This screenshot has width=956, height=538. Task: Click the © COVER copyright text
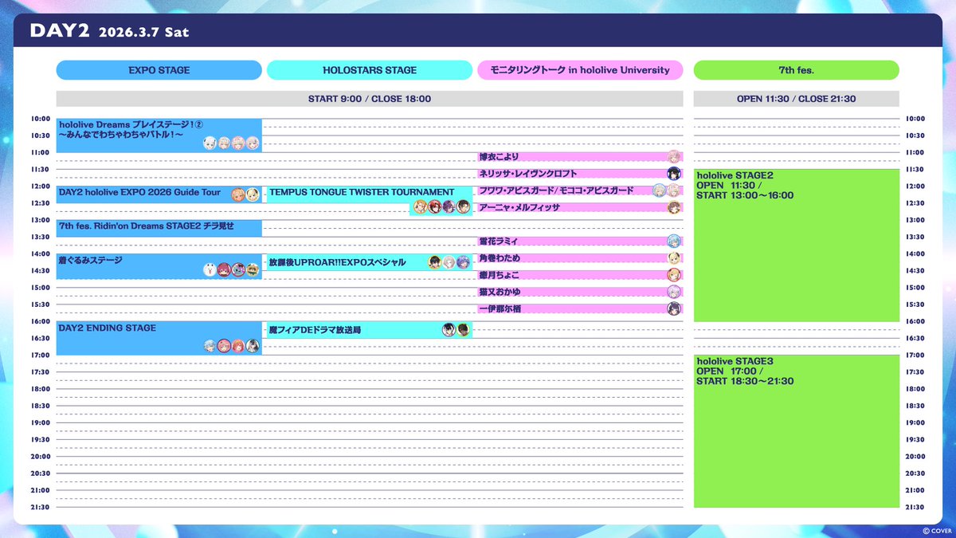938,529
